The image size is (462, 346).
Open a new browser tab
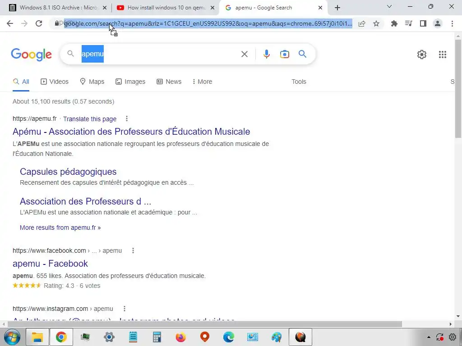337,8
